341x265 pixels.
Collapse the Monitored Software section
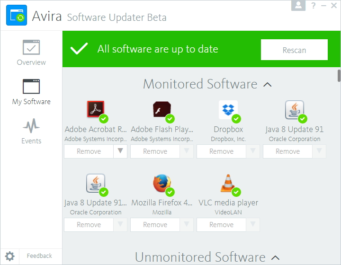(x=268, y=85)
